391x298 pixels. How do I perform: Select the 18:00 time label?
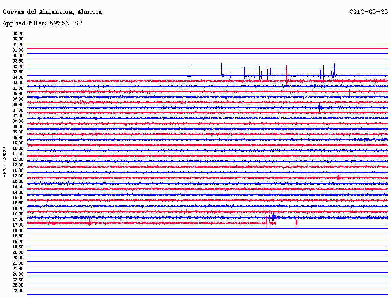pos(18,231)
